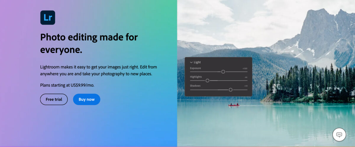Image resolution: width=355 pixels, height=147 pixels.
Task: Click "Plans starting at US$9.99/mo." text
Action: coord(67,85)
